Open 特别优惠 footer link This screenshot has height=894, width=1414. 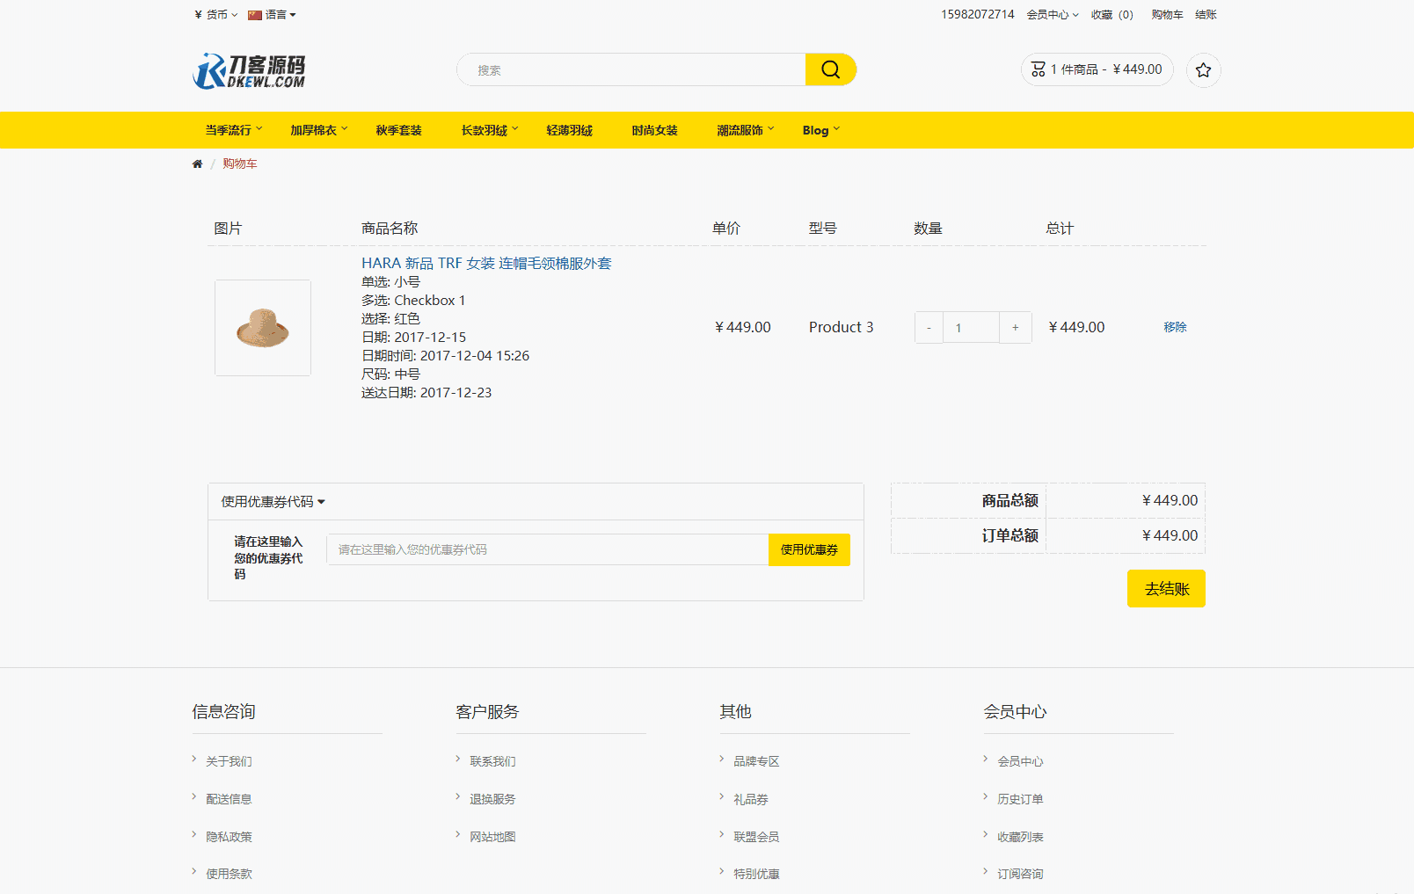point(756,874)
